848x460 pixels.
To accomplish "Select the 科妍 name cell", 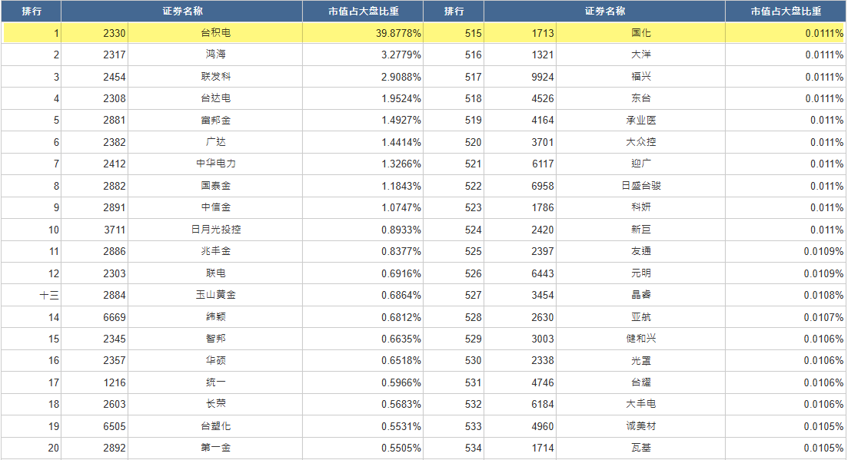I will 641,207.
